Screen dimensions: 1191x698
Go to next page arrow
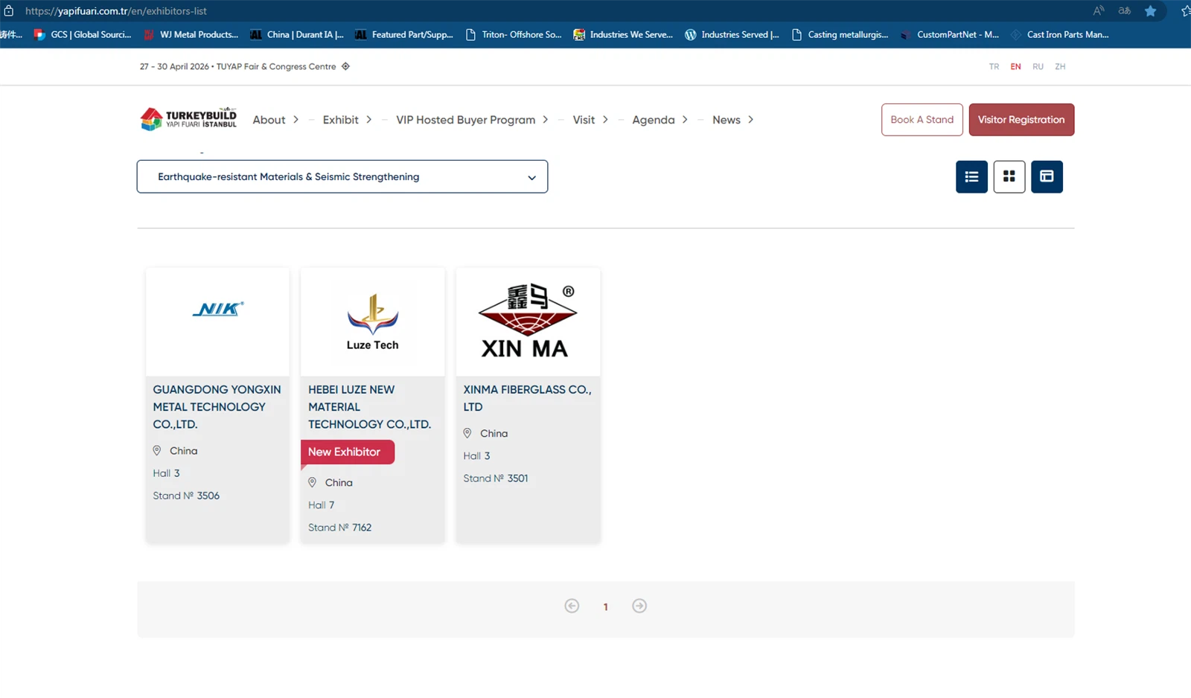pos(639,606)
